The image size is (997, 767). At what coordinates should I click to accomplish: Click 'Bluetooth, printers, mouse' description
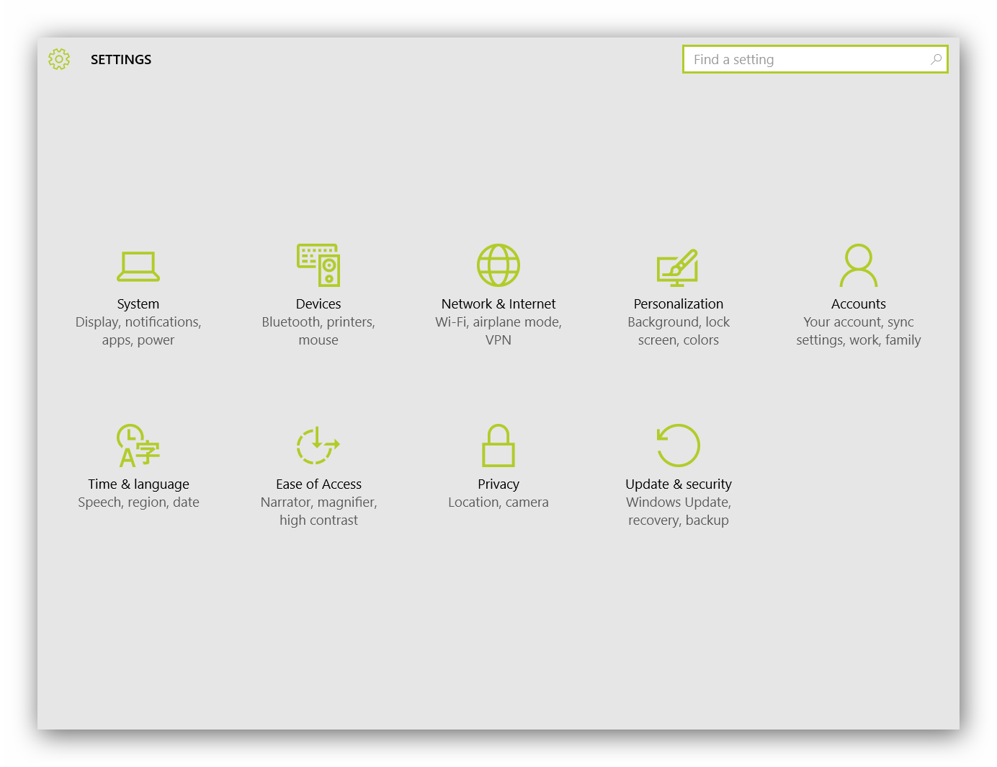(x=318, y=331)
